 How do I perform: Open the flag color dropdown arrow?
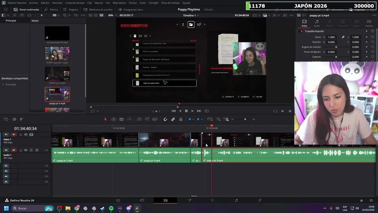[193, 119]
